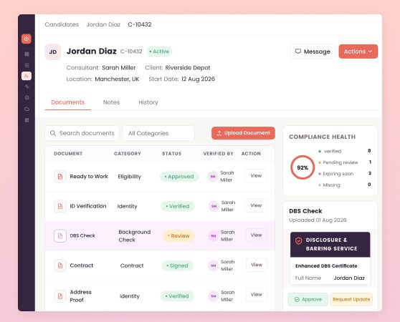The width and height of the screenshot is (400, 322).
Task: Select the candidates people icon in sidebar
Action: 27,76
